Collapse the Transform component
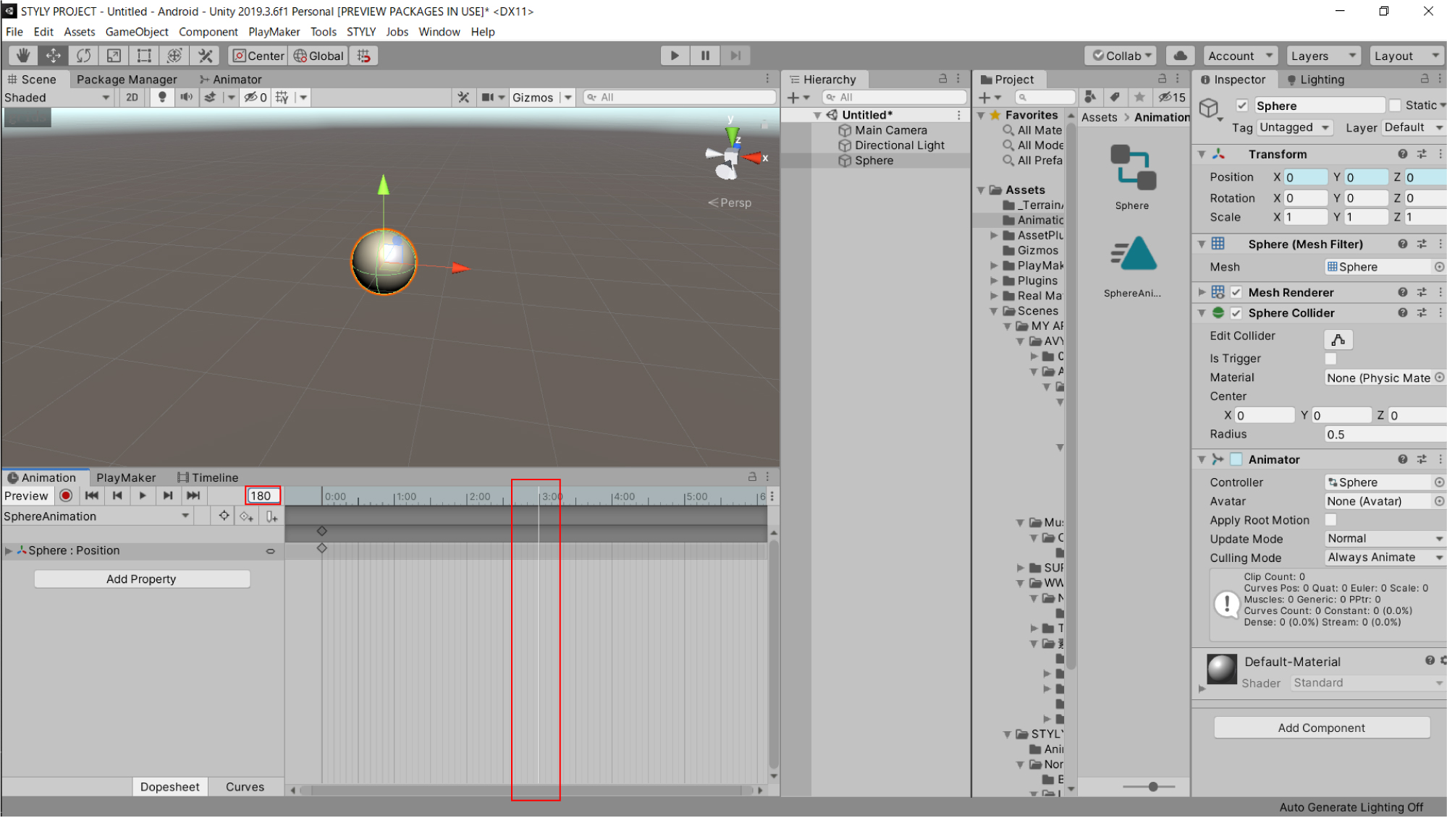1447x818 pixels. pyautogui.click(x=1202, y=154)
